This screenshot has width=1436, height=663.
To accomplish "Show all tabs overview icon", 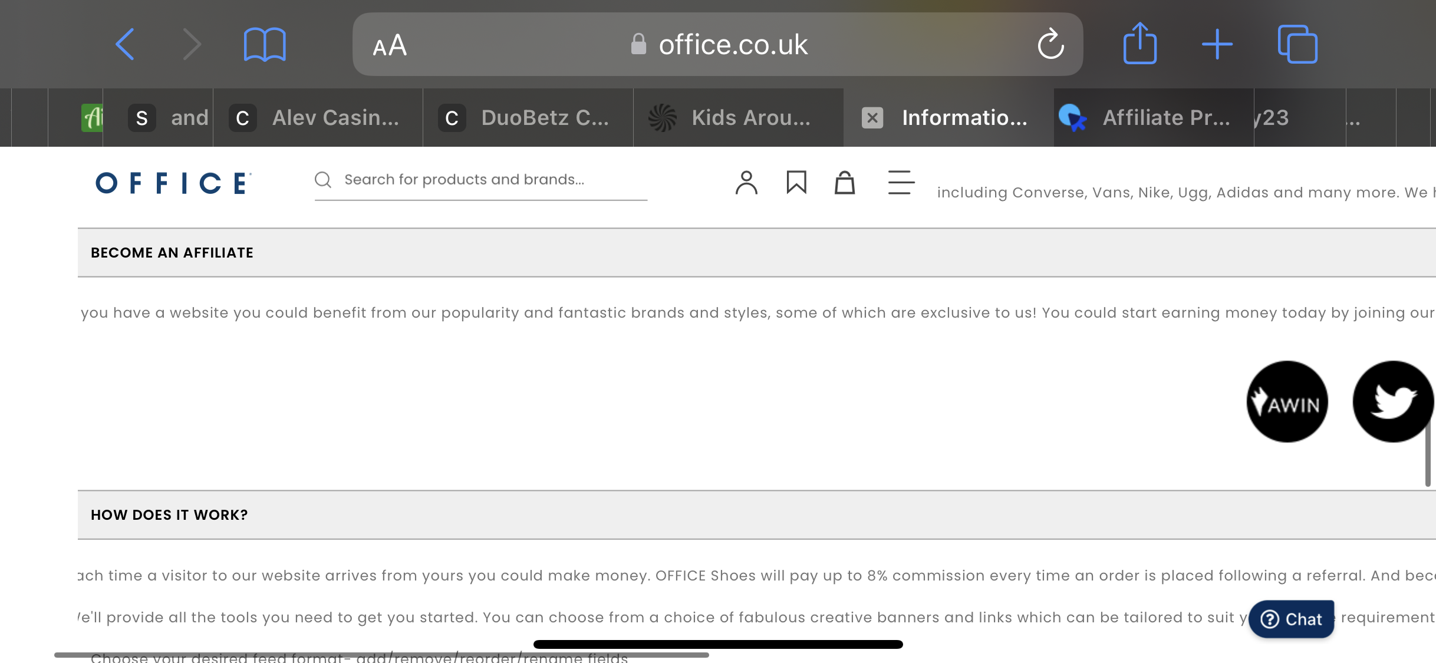I will [1297, 44].
